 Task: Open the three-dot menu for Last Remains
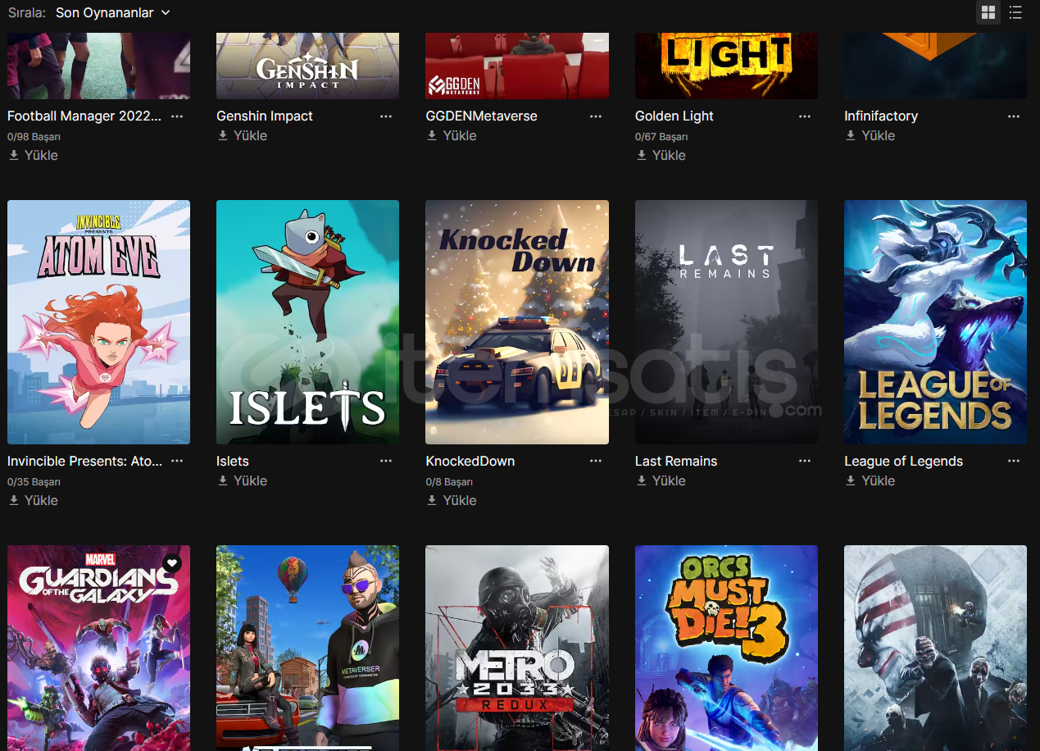coord(805,462)
